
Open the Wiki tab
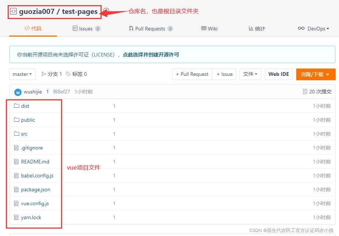(209, 29)
